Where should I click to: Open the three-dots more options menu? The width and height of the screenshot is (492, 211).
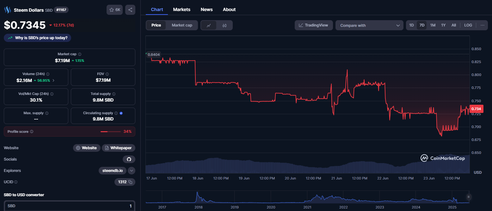482,25
